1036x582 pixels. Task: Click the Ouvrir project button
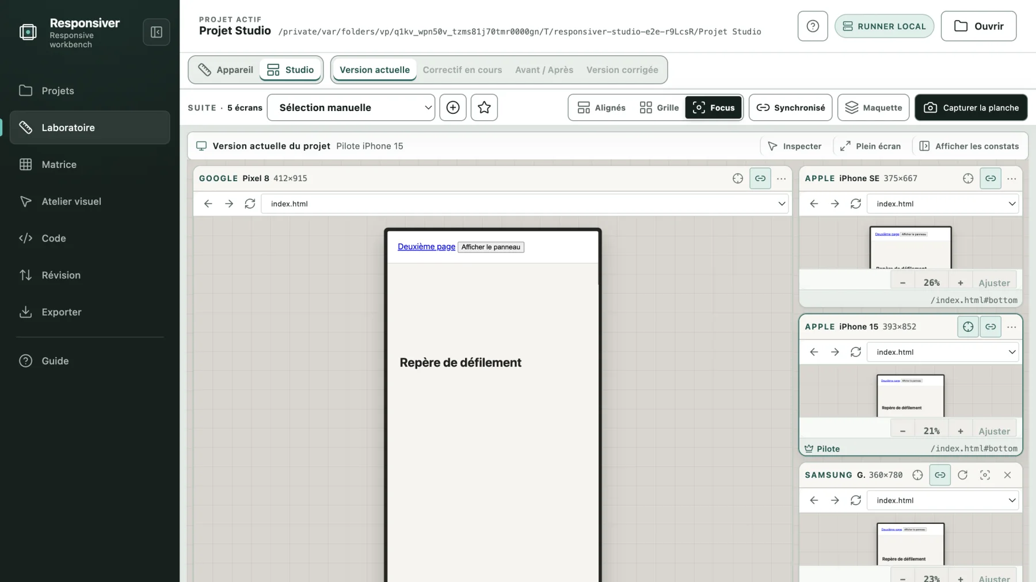pyautogui.click(x=978, y=26)
